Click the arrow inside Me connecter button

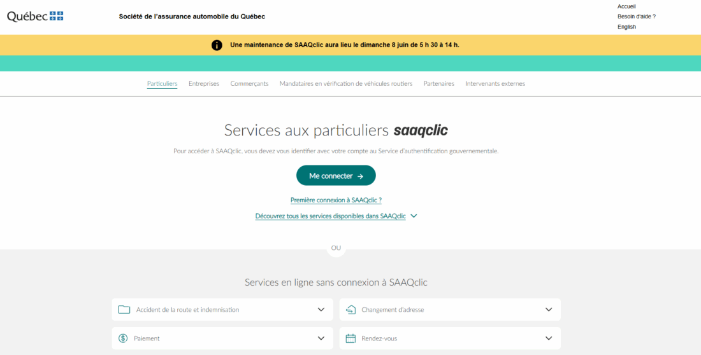pyautogui.click(x=360, y=176)
